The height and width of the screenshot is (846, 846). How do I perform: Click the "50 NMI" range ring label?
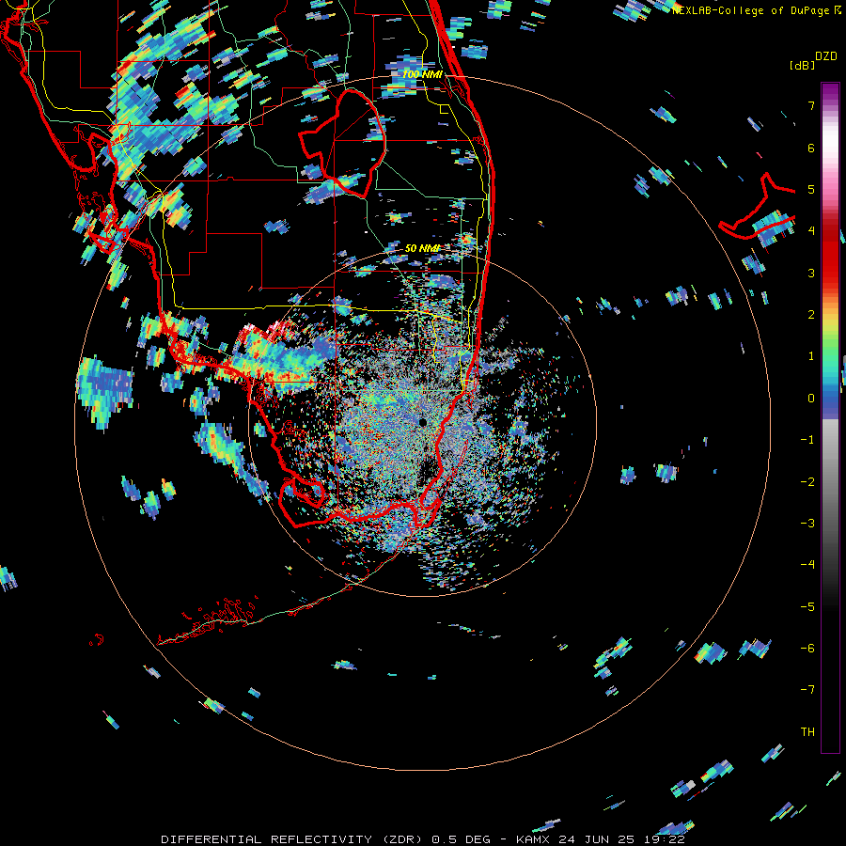(x=422, y=248)
